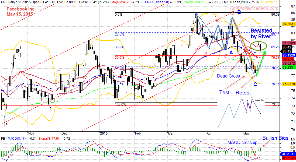296x162 pixels.
Task: Click the '83.11' Fibonacci price value
Action: 275,34
